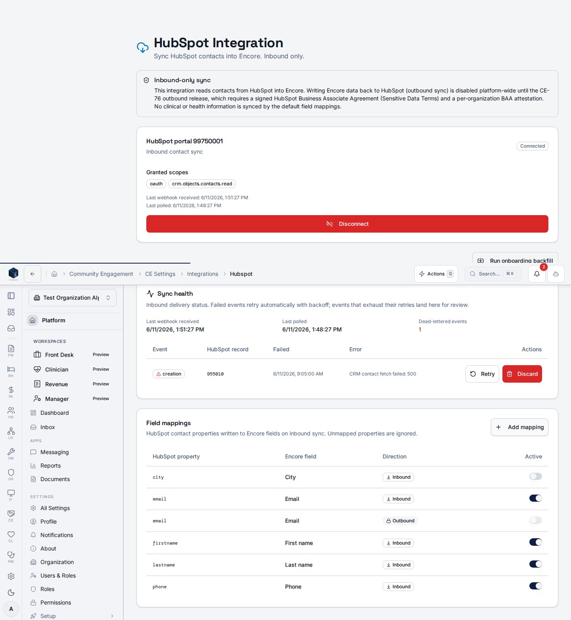Click CE Settings breadcrumb
Screen dimensions: 571x620
point(160,274)
